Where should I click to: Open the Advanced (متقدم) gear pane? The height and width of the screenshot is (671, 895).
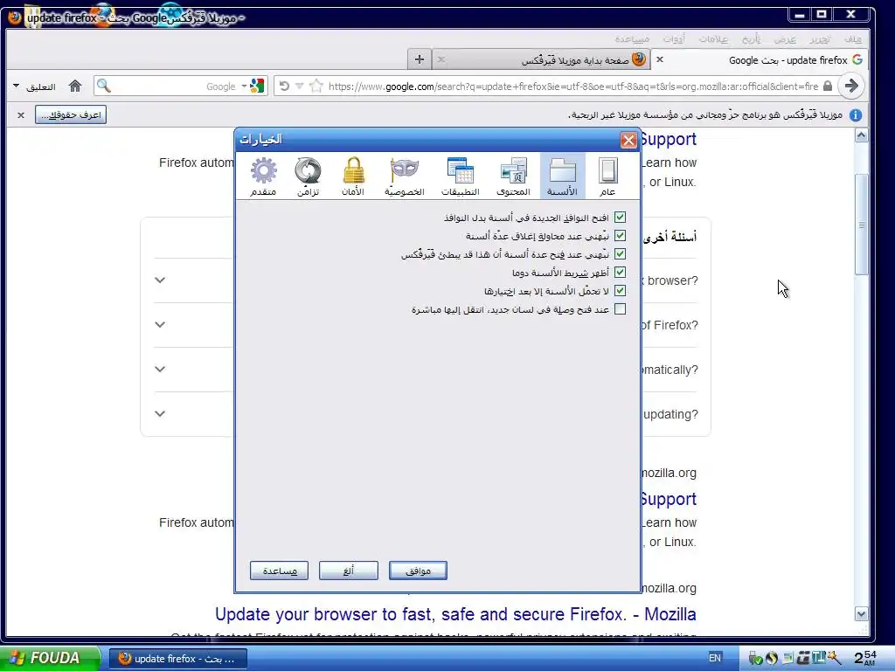point(263,176)
